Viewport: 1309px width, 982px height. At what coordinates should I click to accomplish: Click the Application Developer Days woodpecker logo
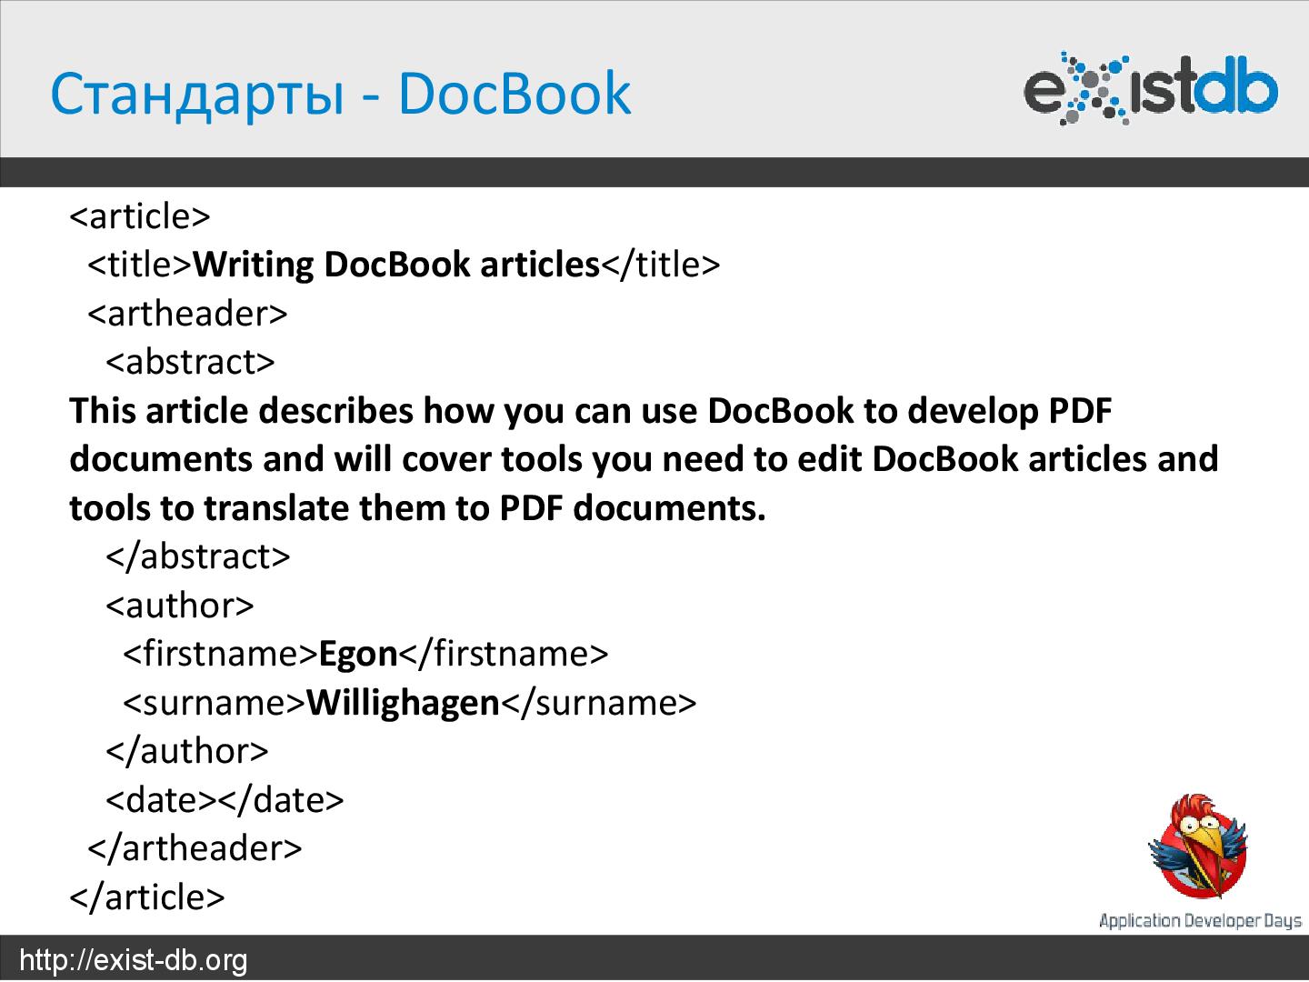(1197, 847)
